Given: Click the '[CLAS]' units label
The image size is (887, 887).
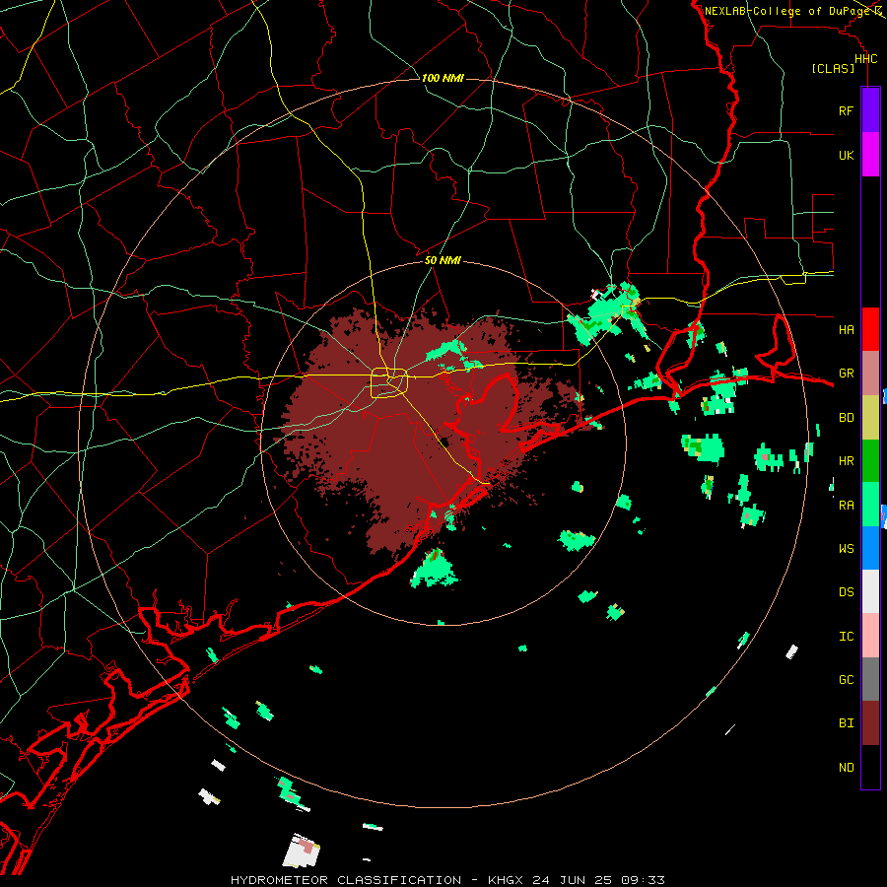Looking at the screenshot, I should pos(833,68).
